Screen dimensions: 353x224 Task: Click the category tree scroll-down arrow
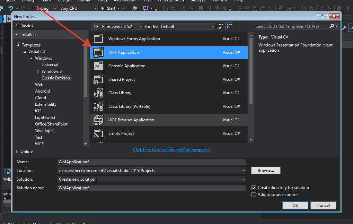pyautogui.click(x=86, y=144)
